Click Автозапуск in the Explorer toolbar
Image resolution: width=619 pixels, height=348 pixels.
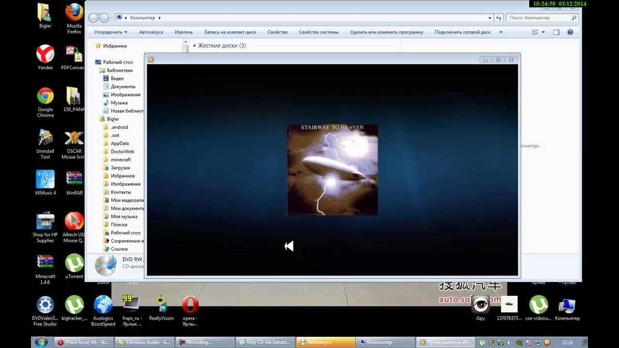tap(151, 32)
